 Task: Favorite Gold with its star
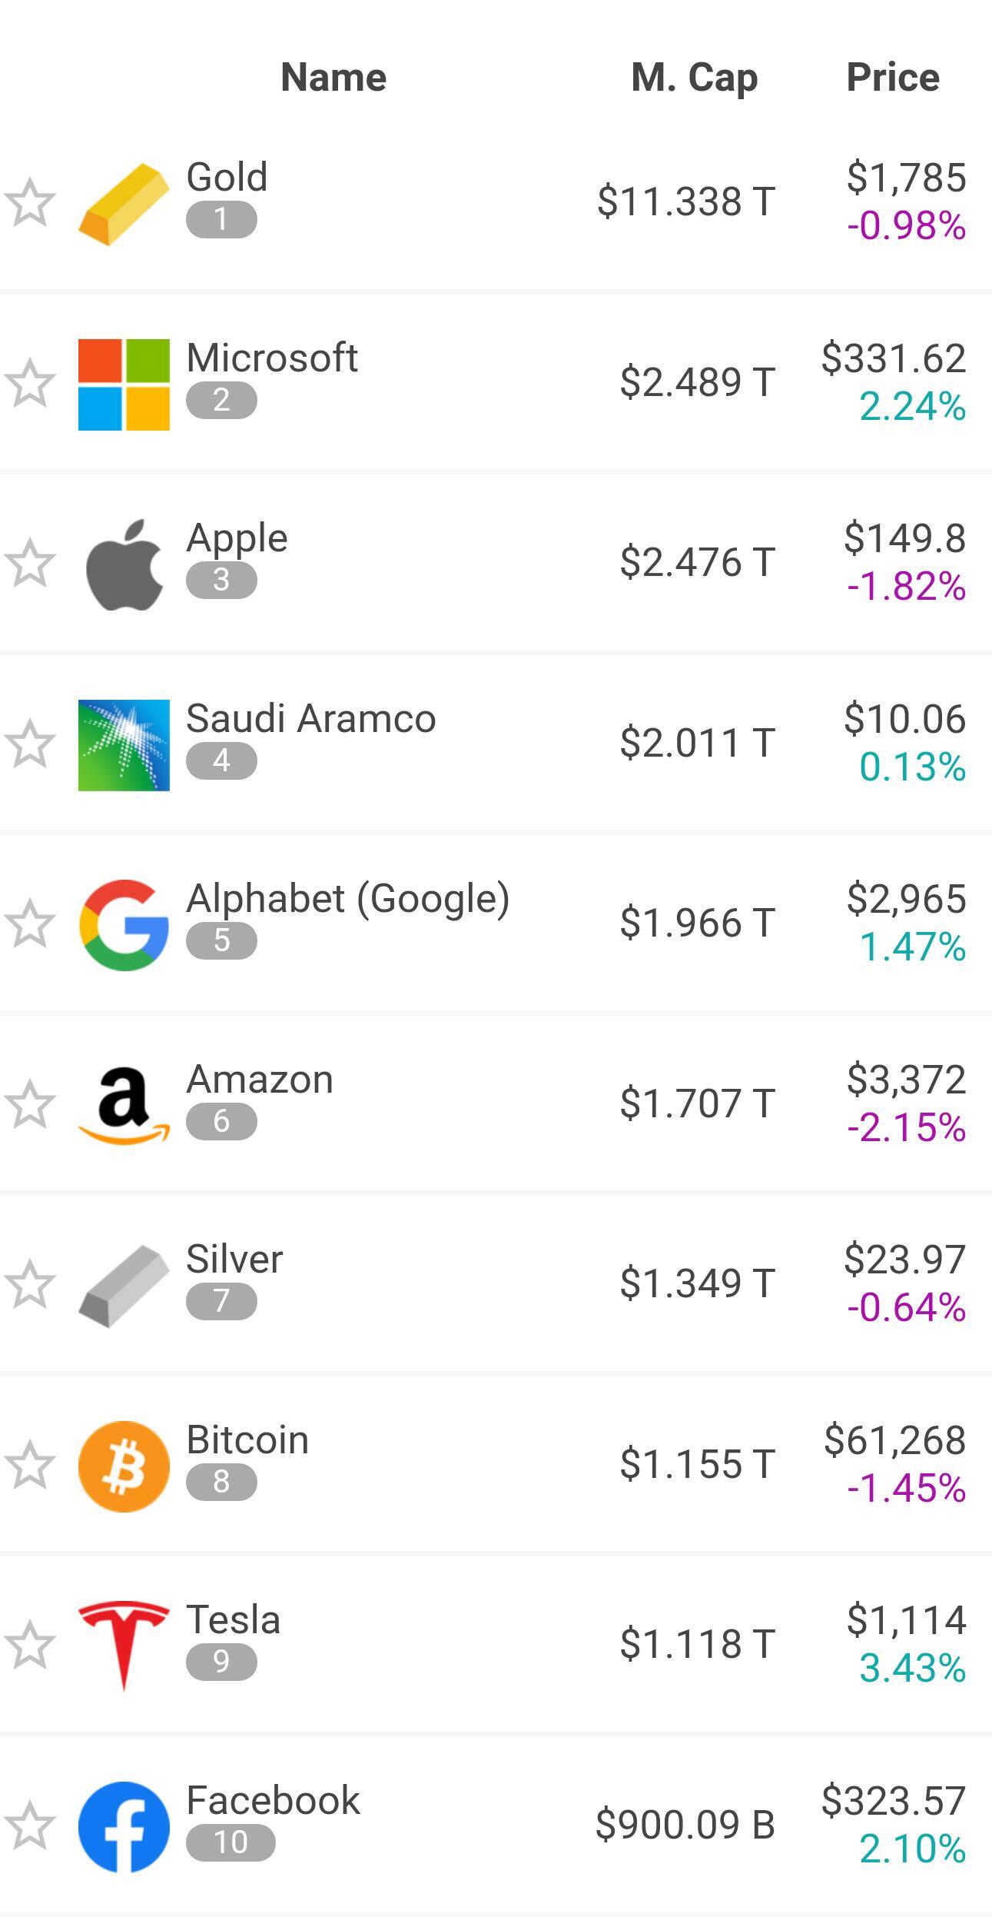click(x=30, y=204)
